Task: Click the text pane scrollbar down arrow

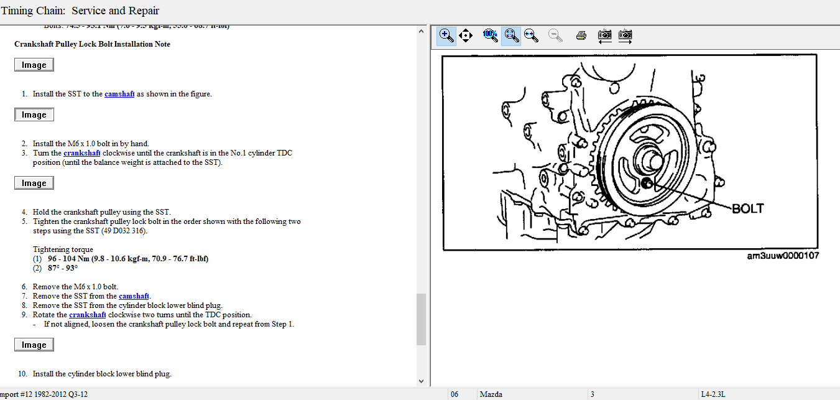Action: click(x=421, y=380)
